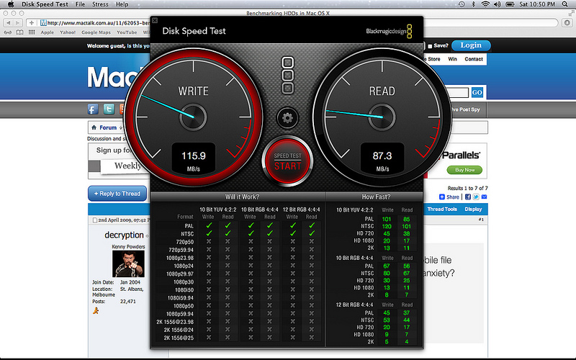This screenshot has height=360, width=576.
Task: Open Display dropdown menu
Action: [x=473, y=209]
